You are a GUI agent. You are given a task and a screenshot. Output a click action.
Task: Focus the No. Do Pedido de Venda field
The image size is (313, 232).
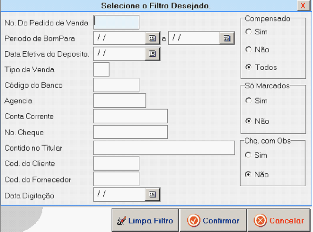pyautogui.click(x=116, y=22)
